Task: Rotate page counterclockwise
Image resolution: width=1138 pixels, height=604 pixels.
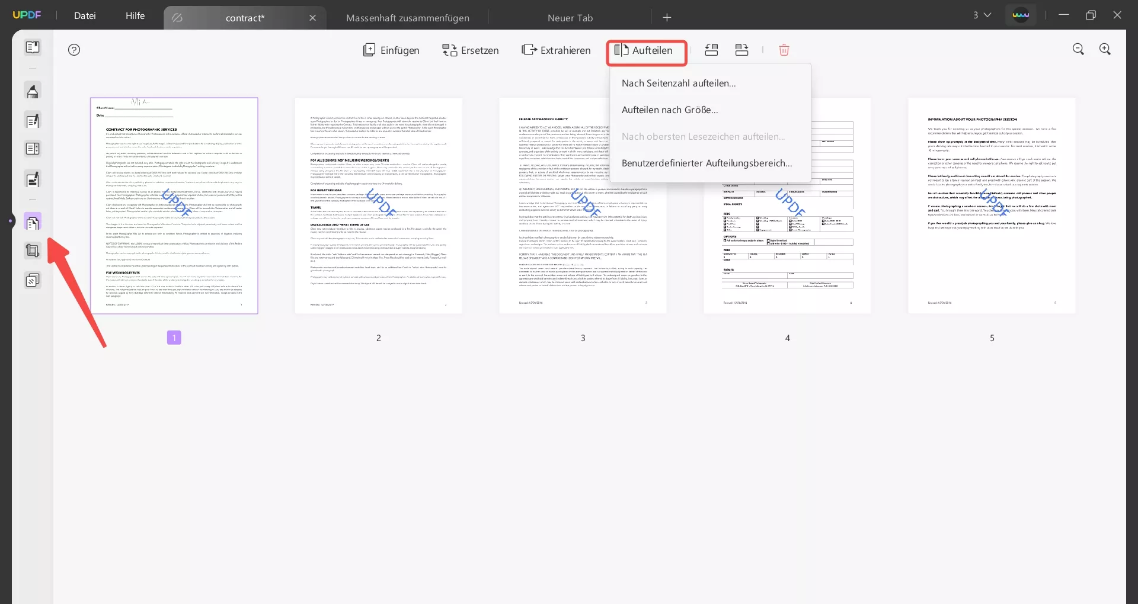Action: [x=711, y=50]
